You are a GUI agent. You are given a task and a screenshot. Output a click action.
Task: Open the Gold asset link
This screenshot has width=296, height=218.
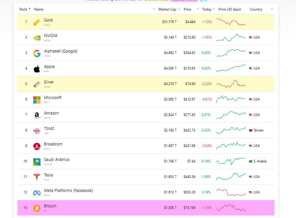[x=48, y=20]
